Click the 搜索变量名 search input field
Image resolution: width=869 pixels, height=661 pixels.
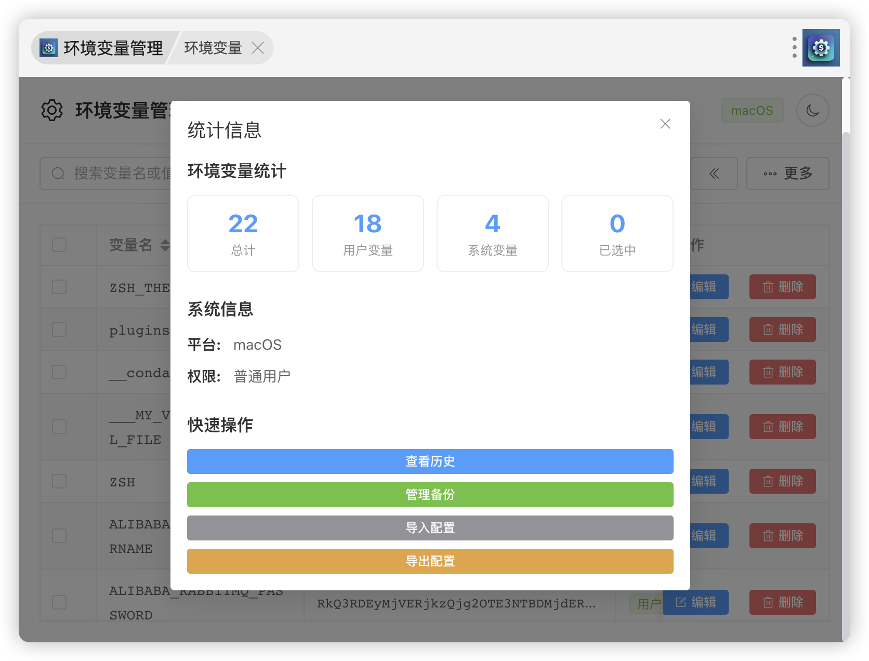pyautogui.click(x=120, y=174)
